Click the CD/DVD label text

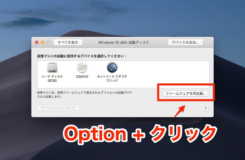tap(82, 77)
